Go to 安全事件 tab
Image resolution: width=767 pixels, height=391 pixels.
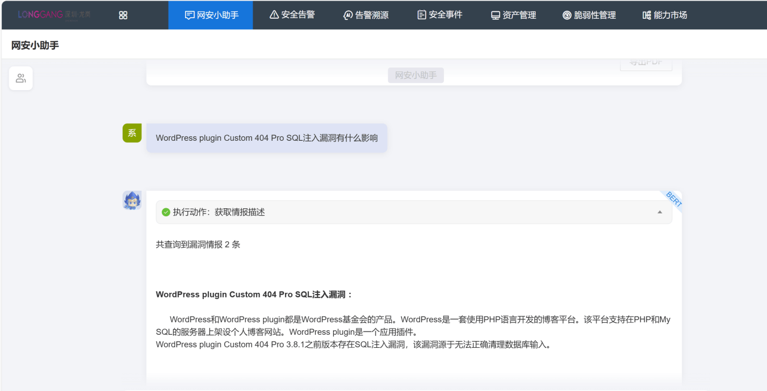click(440, 15)
